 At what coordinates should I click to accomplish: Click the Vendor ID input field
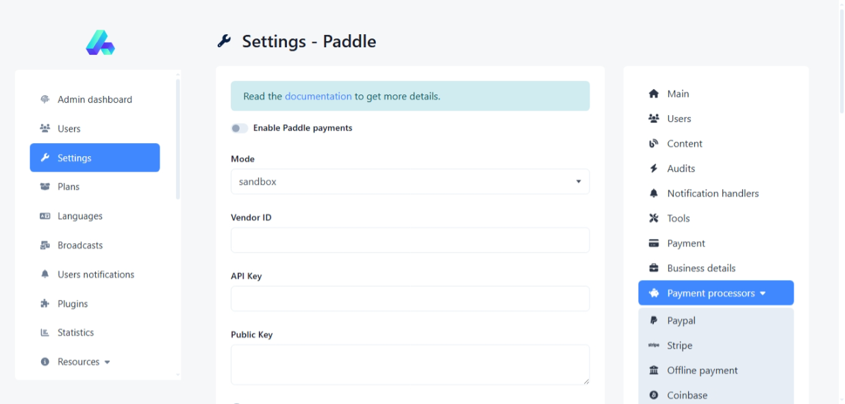coord(409,240)
